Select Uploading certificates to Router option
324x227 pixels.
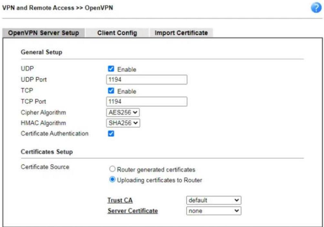click(112, 180)
